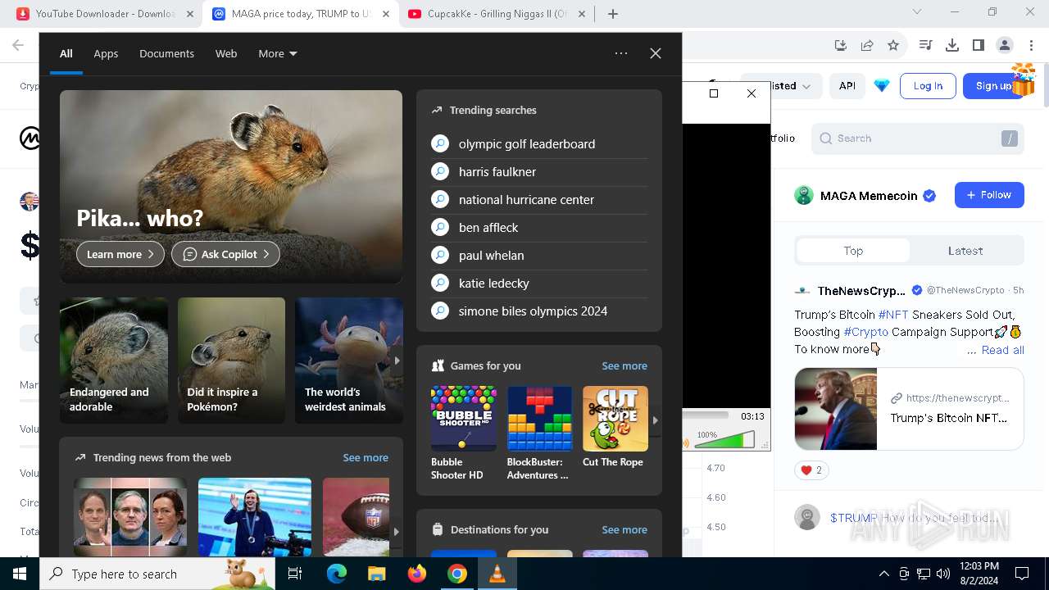Switch to the Apps search tab
The height and width of the screenshot is (590, 1049).
(x=106, y=53)
